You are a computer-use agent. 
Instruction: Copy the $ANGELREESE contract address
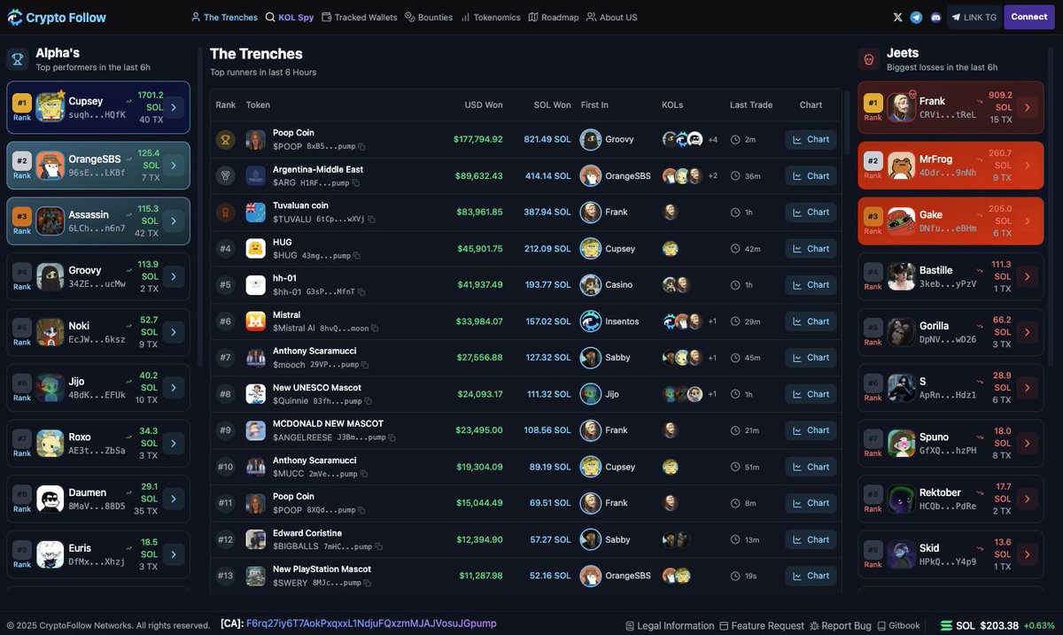tap(392, 438)
